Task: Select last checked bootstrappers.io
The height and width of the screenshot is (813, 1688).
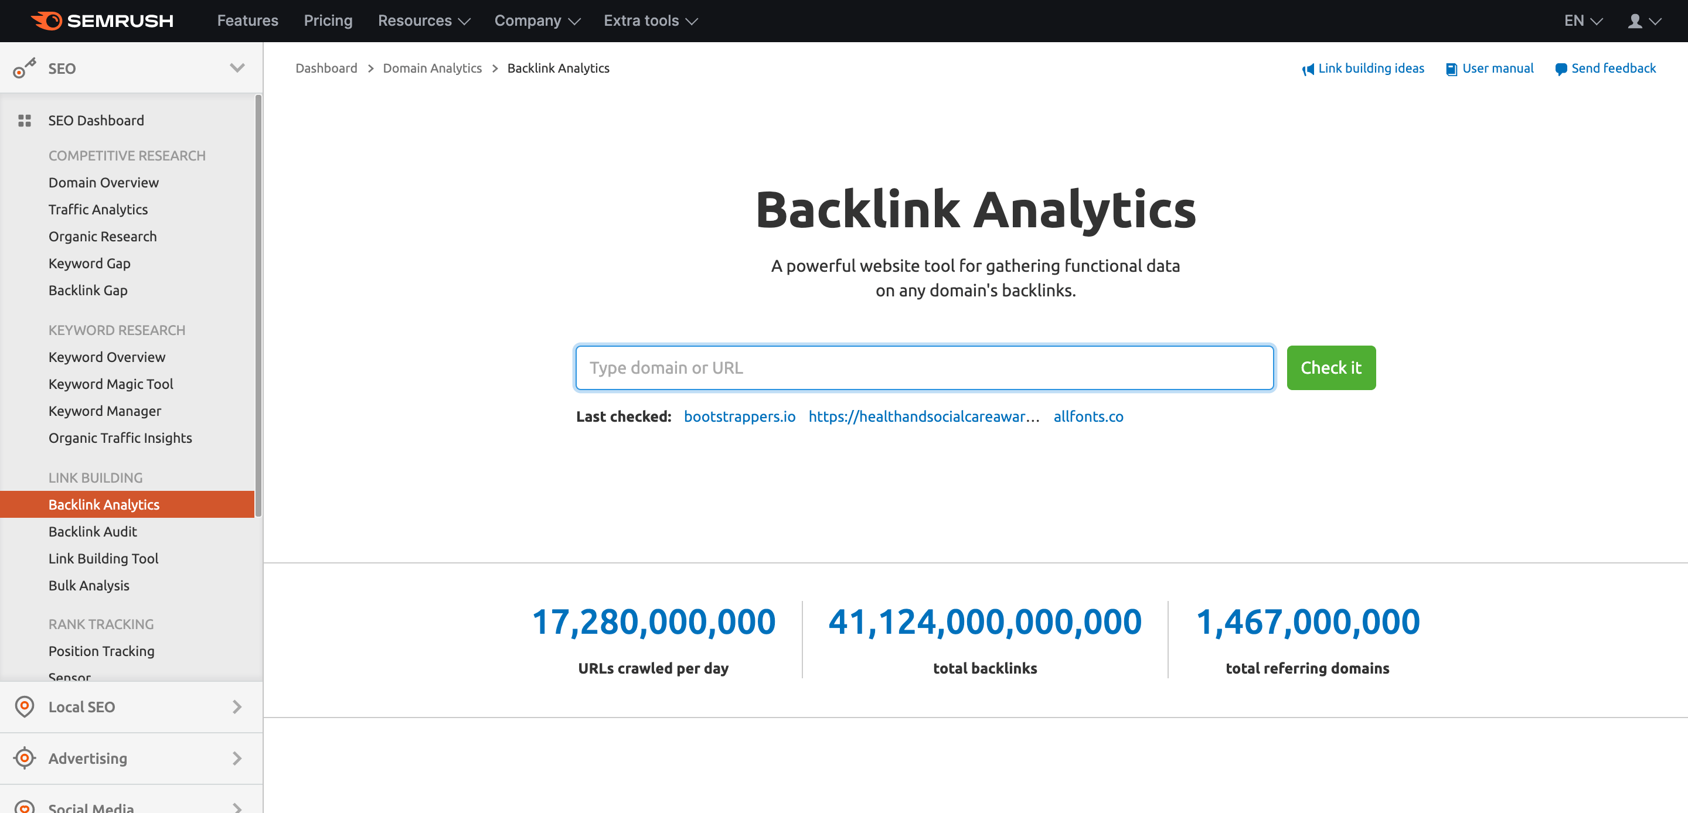Action: (x=739, y=416)
